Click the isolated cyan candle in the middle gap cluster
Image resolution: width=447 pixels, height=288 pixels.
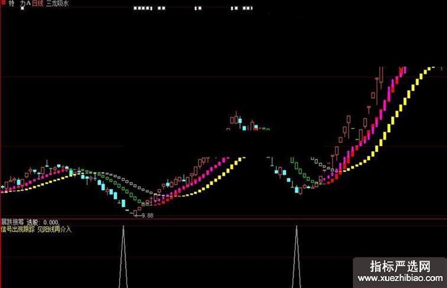[244, 128]
